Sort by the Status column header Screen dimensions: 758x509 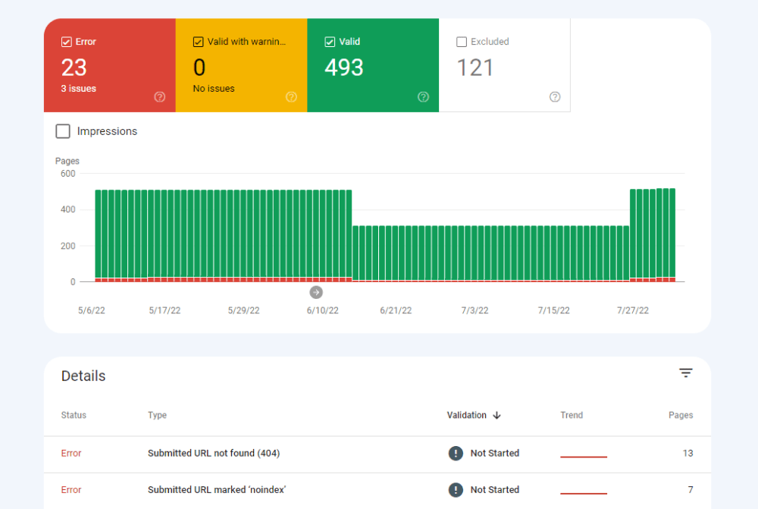coord(74,416)
